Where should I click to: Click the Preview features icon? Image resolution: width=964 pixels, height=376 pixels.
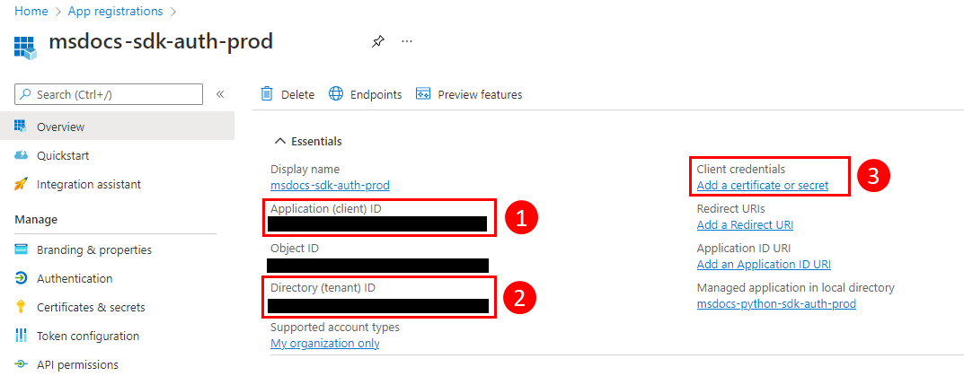pyautogui.click(x=423, y=94)
